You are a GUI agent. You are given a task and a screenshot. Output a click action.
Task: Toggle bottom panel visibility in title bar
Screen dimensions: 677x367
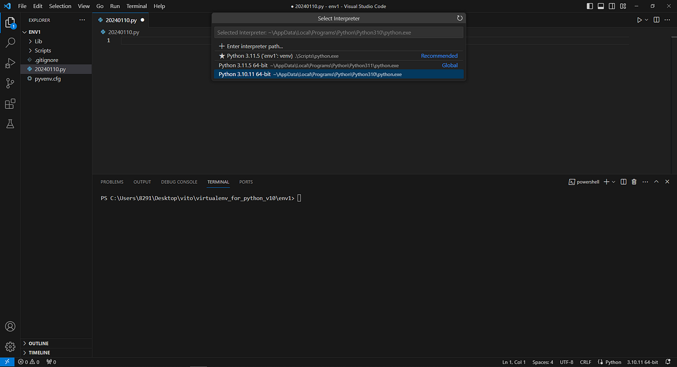(x=601, y=6)
